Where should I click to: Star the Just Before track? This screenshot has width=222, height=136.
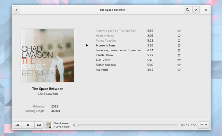[179, 60]
